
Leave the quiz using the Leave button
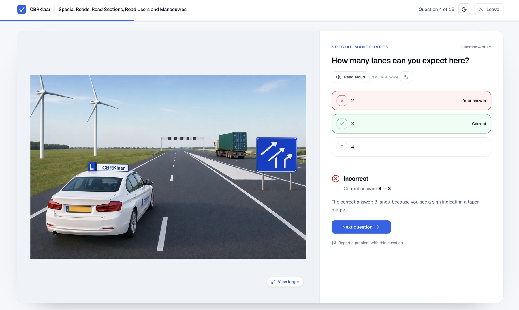(489, 10)
